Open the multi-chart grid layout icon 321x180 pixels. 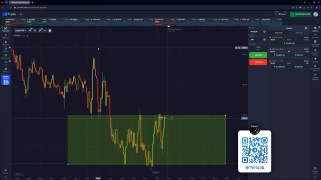pyautogui.click(x=50, y=30)
